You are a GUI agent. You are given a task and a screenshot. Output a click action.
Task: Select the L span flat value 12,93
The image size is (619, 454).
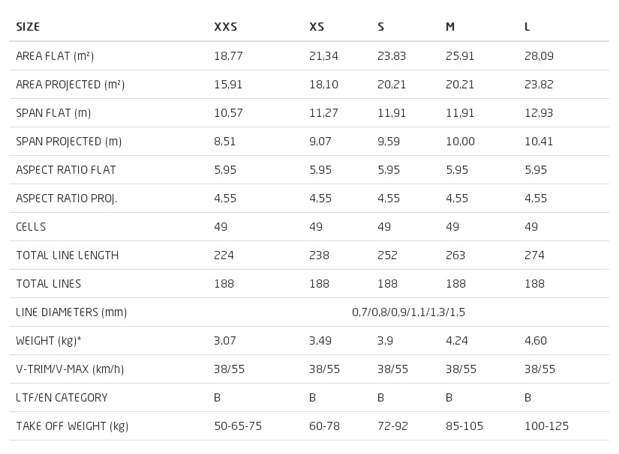click(539, 113)
